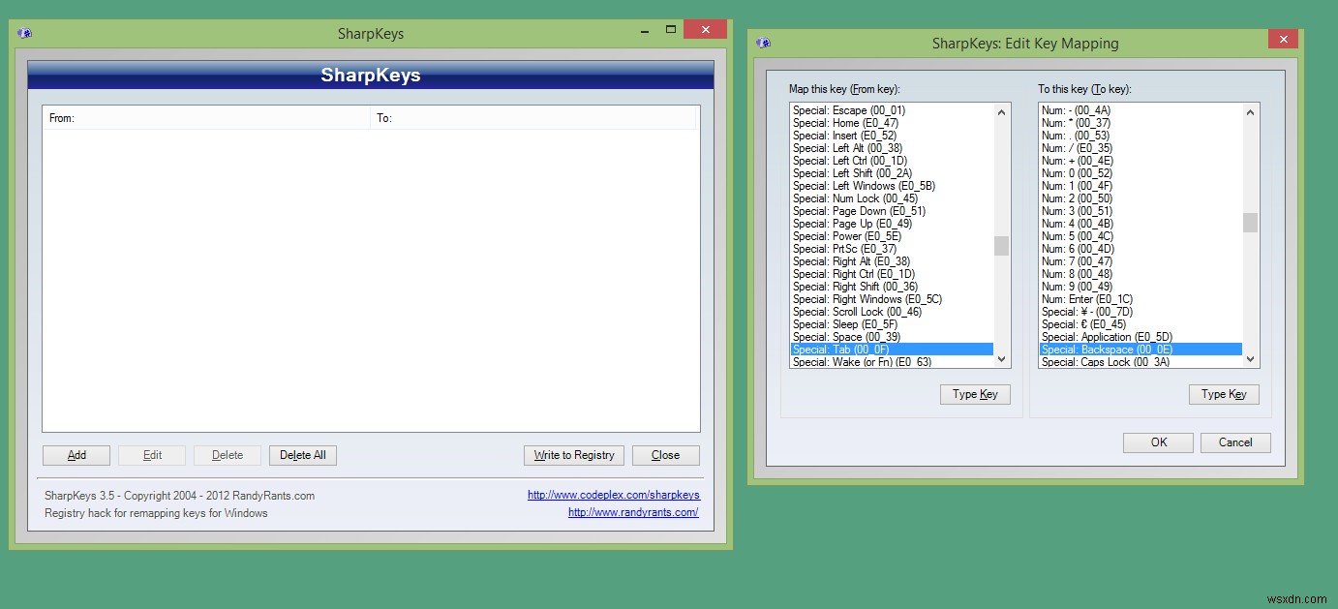Image resolution: width=1338 pixels, height=609 pixels.
Task: Click Type Key for the To key list
Action: click(1224, 394)
